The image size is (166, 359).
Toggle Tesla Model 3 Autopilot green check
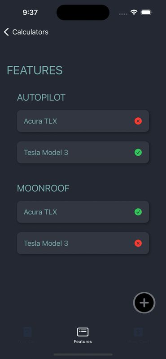click(138, 152)
